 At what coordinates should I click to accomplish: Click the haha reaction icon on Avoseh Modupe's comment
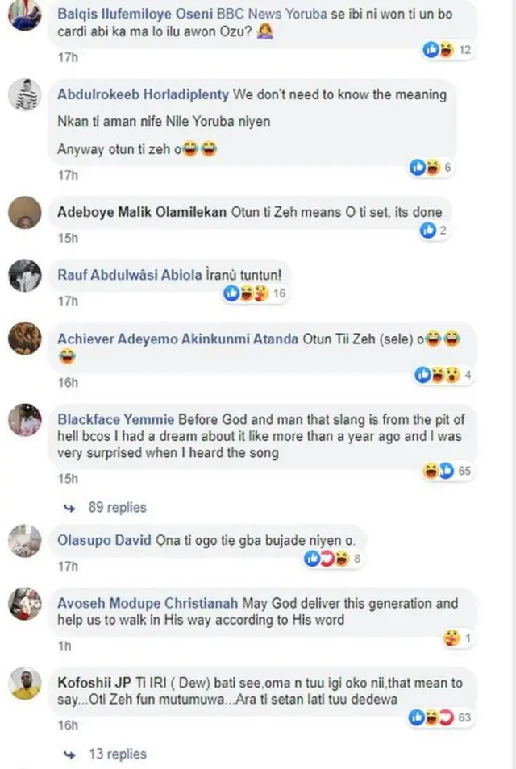[x=451, y=636]
